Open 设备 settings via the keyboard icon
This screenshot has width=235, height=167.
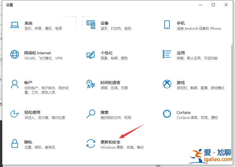91,25
